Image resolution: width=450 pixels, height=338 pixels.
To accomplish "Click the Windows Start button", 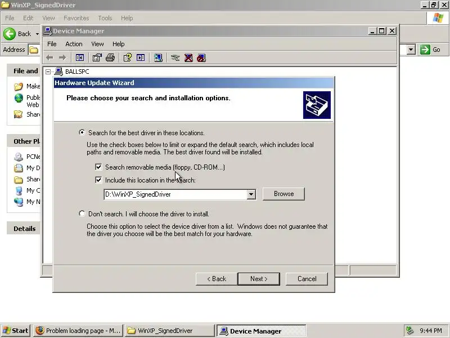I will click(16, 331).
